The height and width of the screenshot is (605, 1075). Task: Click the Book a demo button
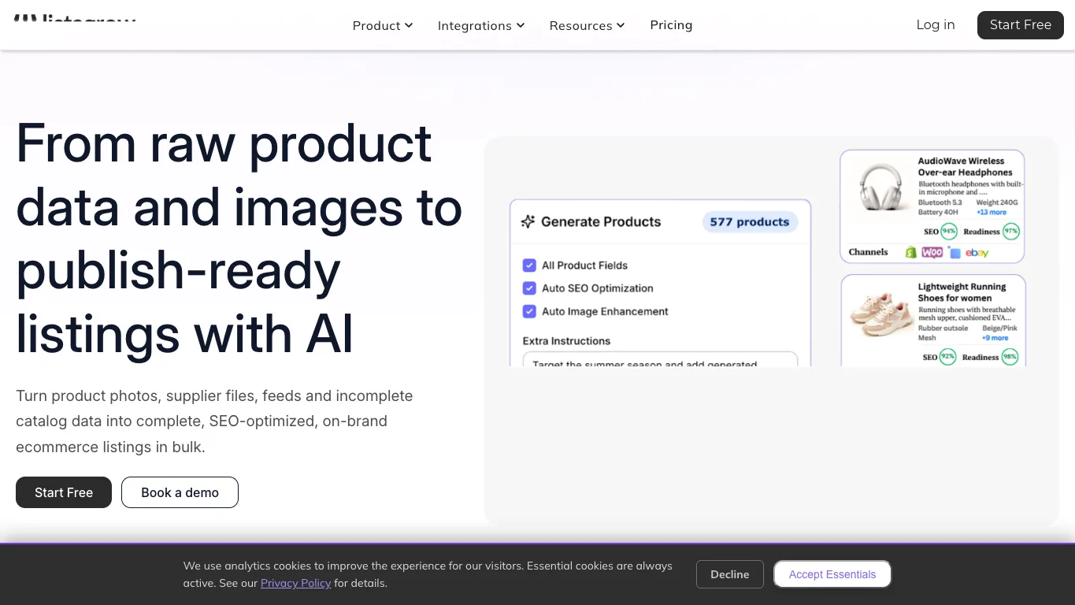180,492
